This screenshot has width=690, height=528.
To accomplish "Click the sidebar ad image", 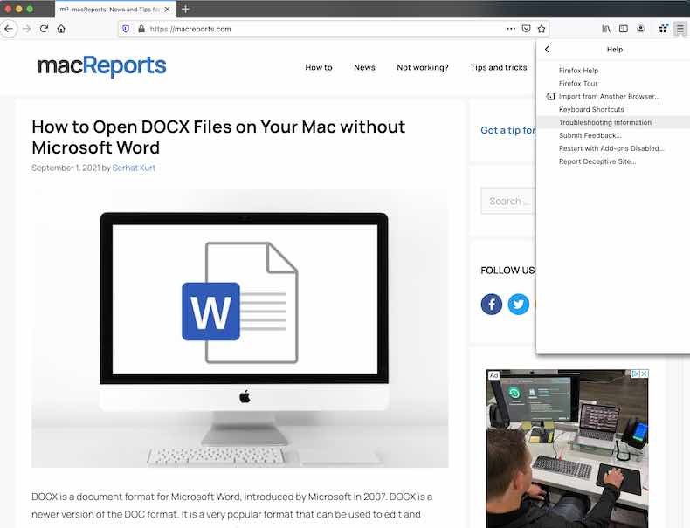I will (567, 449).
